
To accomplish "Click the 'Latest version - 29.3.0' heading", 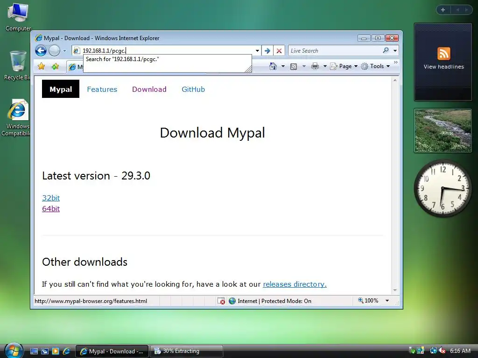I will 96,176.
